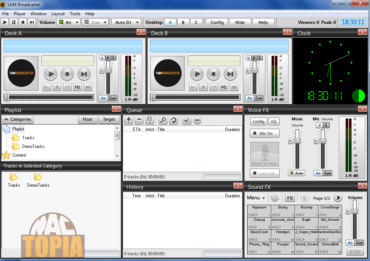
Task: Click the Target button in Playlist
Action: [x=109, y=119]
